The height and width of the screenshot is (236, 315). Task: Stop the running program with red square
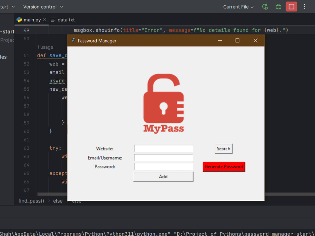click(291, 7)
